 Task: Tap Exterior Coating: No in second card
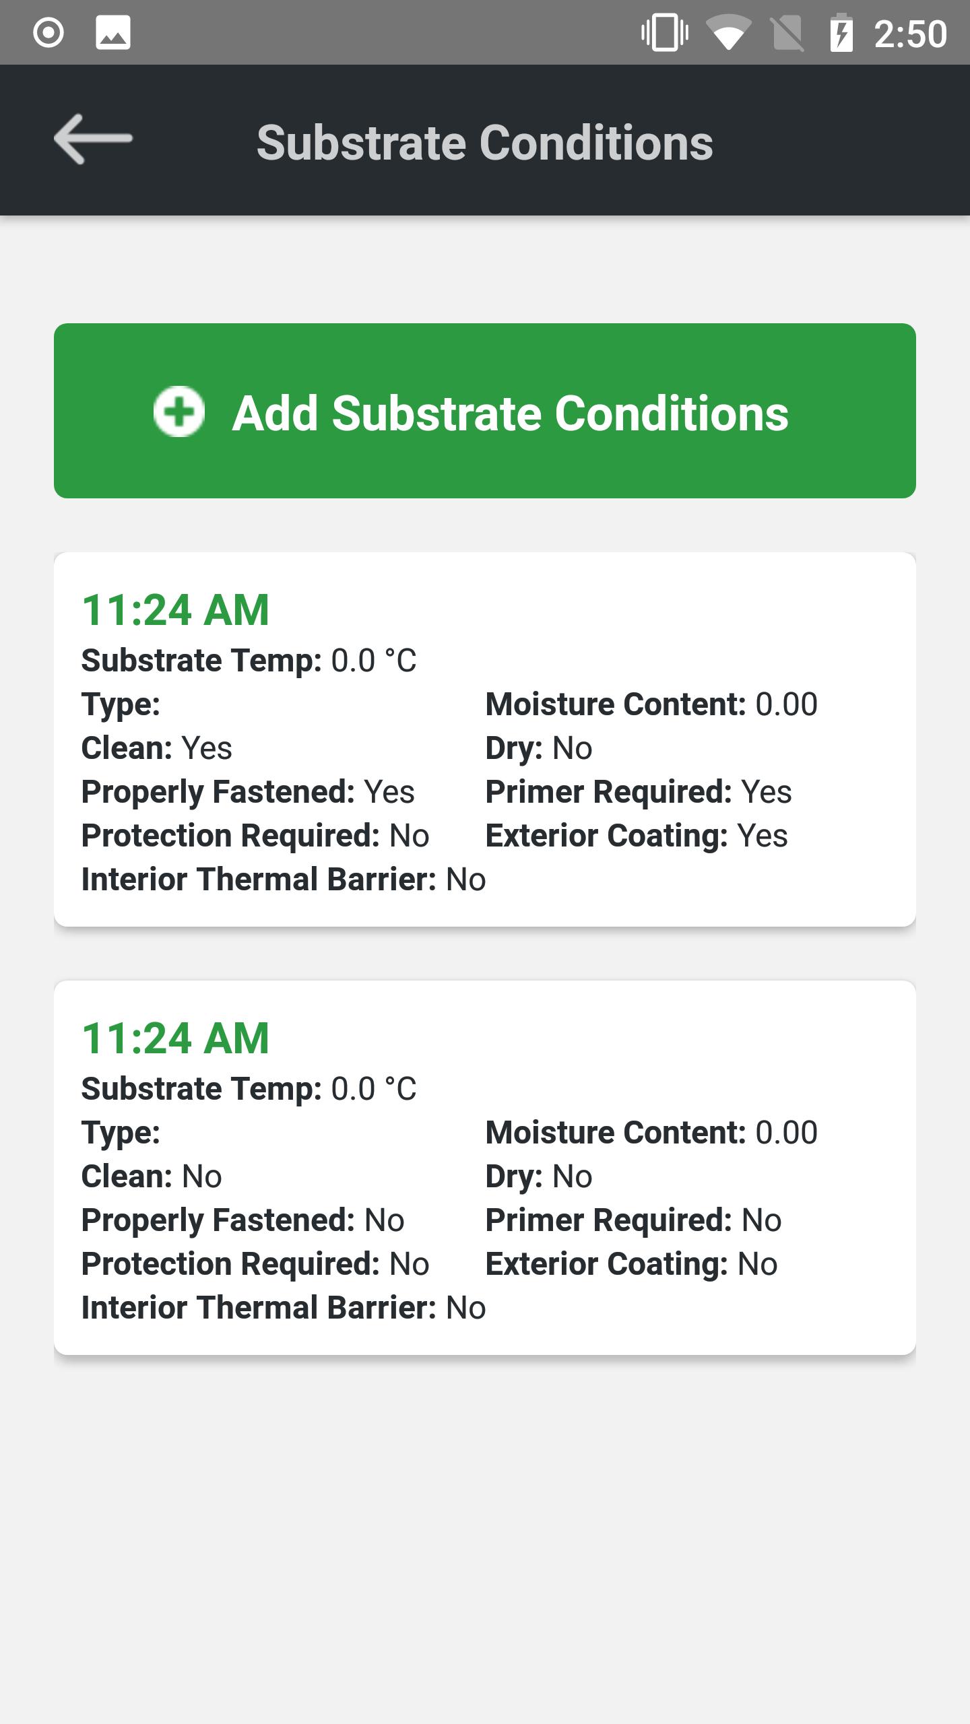pyautogui.click(x=632, y=1264)
